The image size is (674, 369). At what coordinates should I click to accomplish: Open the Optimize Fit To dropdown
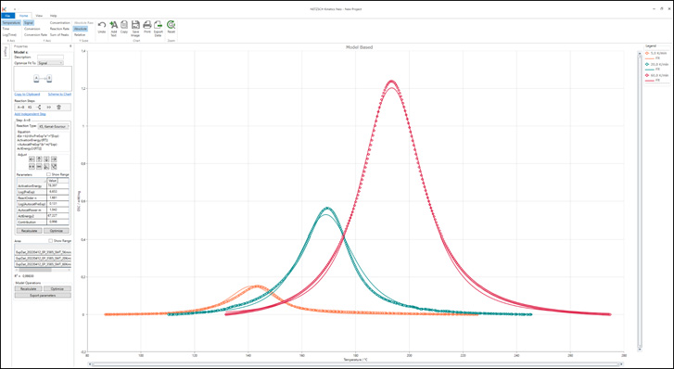click(x=50, y=63)
